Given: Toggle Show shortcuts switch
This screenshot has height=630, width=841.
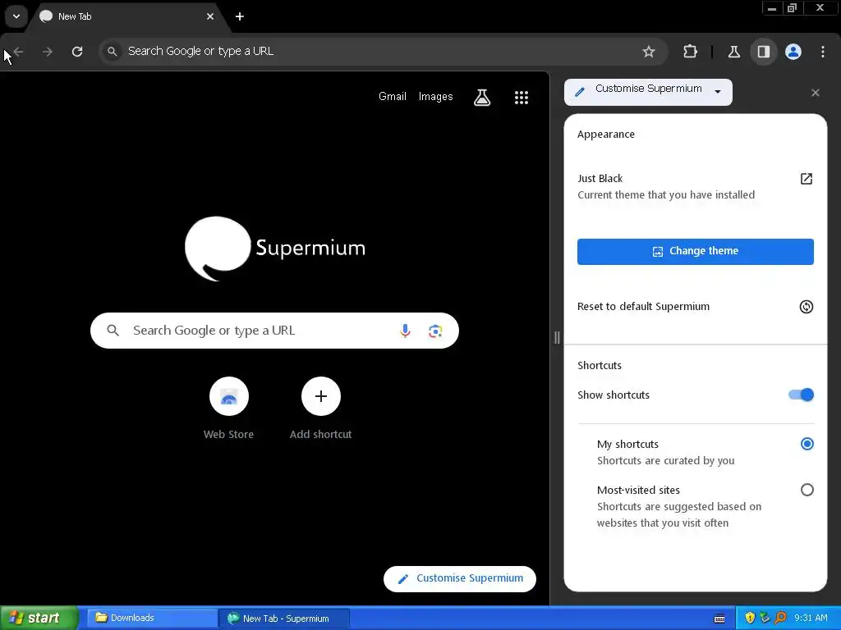Looking at the screenshot, I should pyautogui.click(x=801, y=395).
